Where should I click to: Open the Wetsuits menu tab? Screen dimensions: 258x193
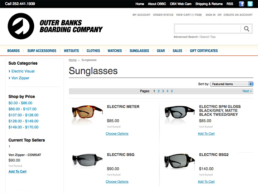tap(71, 51)
